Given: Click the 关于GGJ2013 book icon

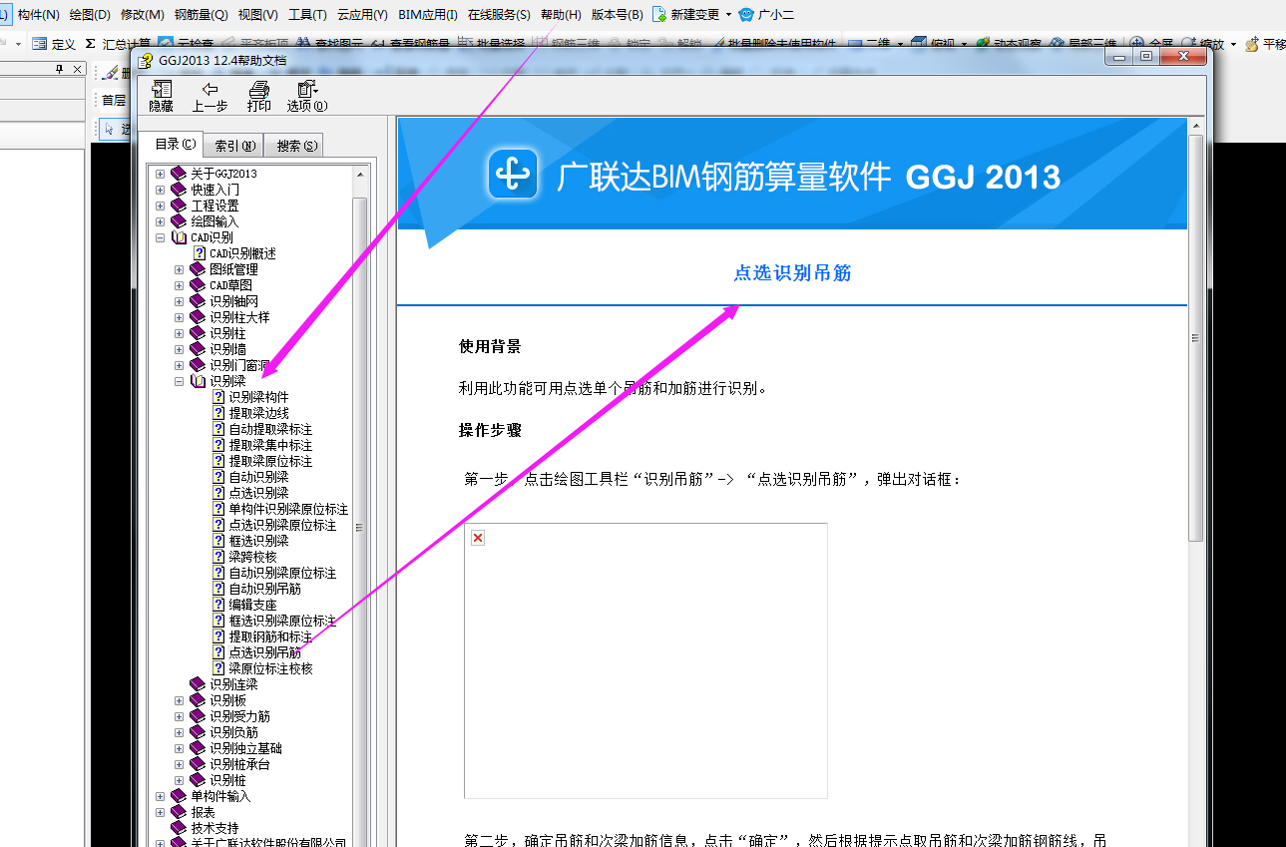Looking at the screenshot, I should pos(179,174).
